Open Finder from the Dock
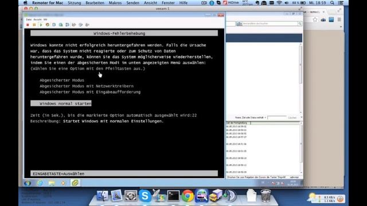Image resolution: width=367 pixels, height=206 pixels. 102,195
